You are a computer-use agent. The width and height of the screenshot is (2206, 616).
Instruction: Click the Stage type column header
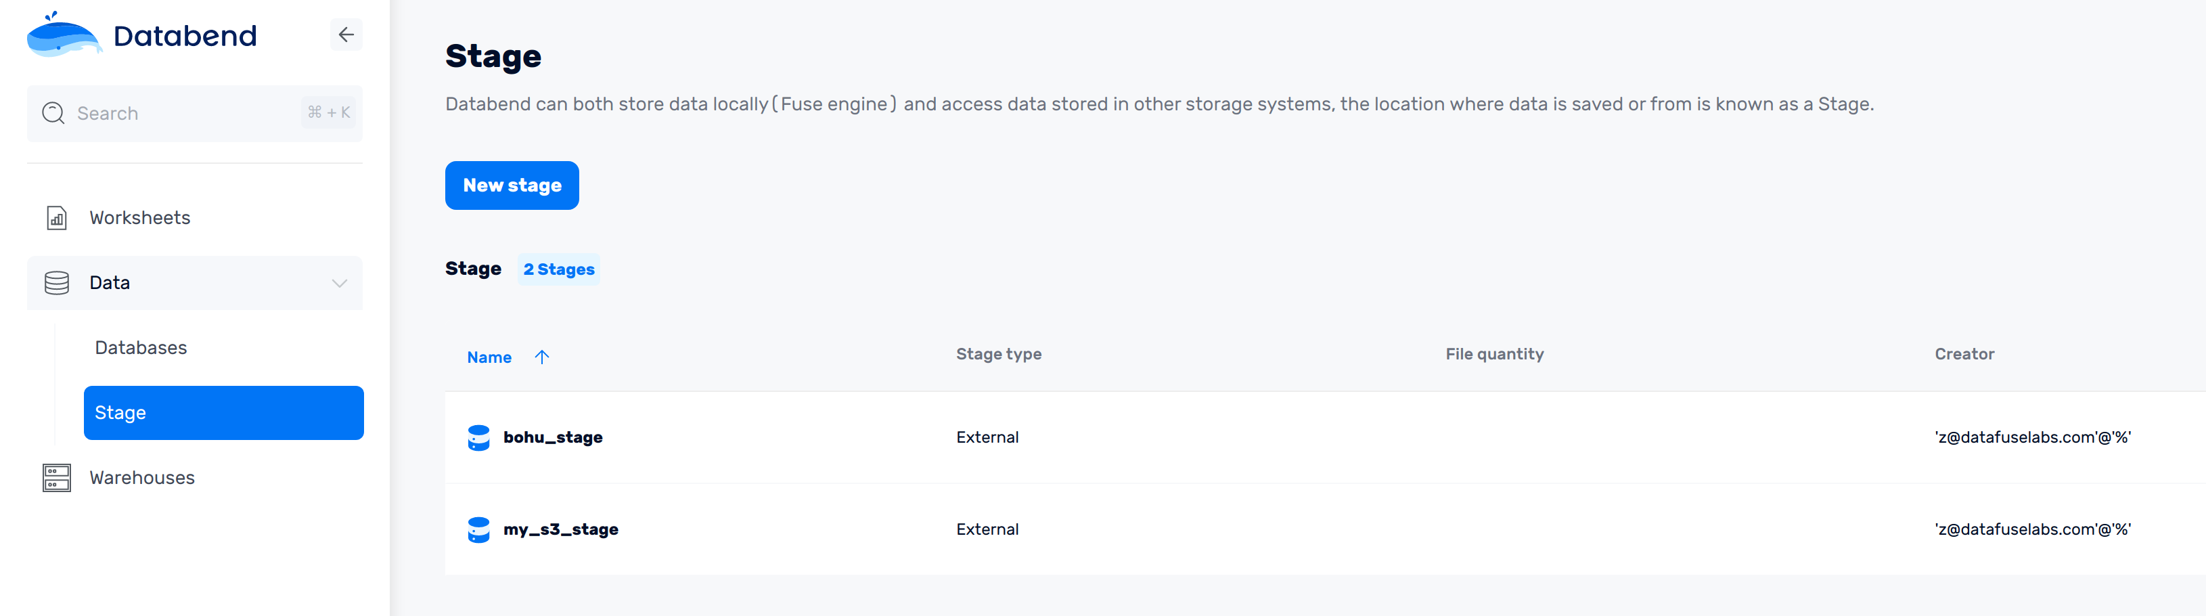[999, 355]
